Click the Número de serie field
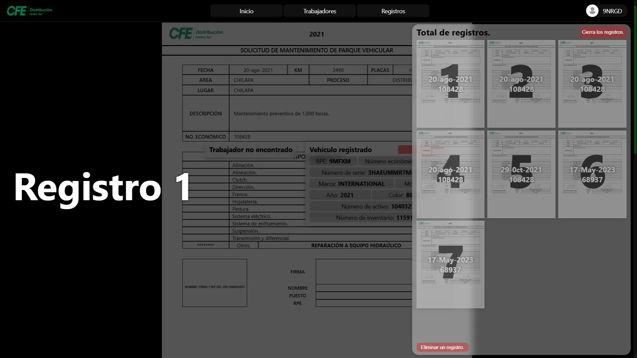The width and height of the screenshot is (637, 358). coord(361,173)
